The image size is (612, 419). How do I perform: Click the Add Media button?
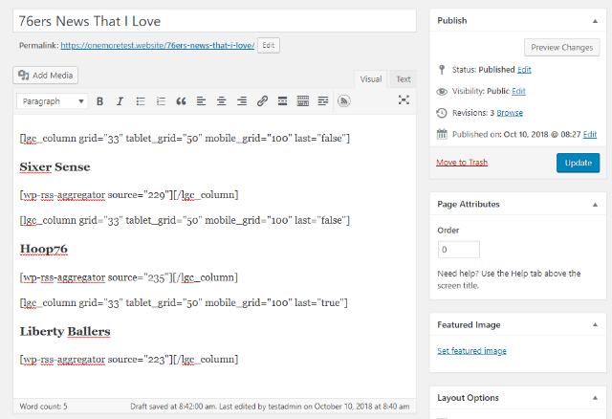tap(45, 75)
